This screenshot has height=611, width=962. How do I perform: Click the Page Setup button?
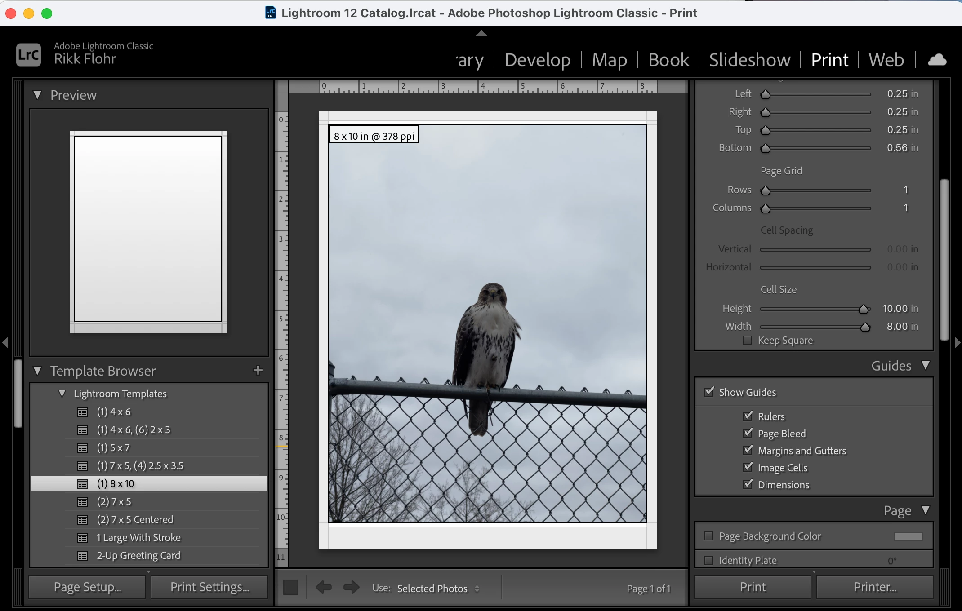click(x=87, y=587)
